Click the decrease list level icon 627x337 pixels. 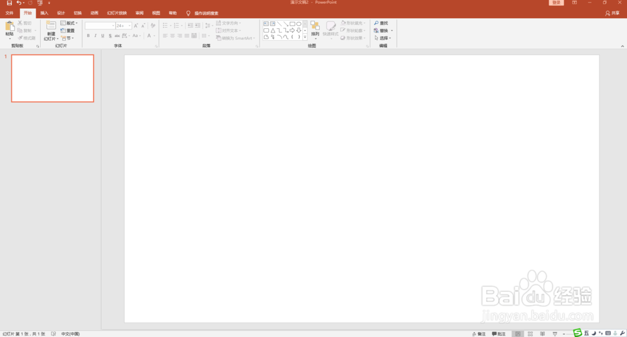pyautogui.click(x=191, y=26)
